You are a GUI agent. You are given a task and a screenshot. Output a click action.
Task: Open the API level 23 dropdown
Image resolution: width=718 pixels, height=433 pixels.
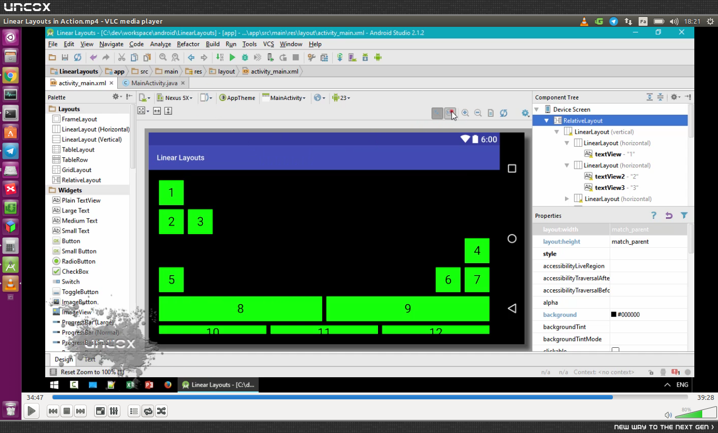341,98
